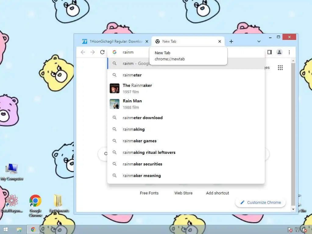Screen dimensions: 312x234
Task: Expand the tab search chevron
Action: [x=259, y=41]
